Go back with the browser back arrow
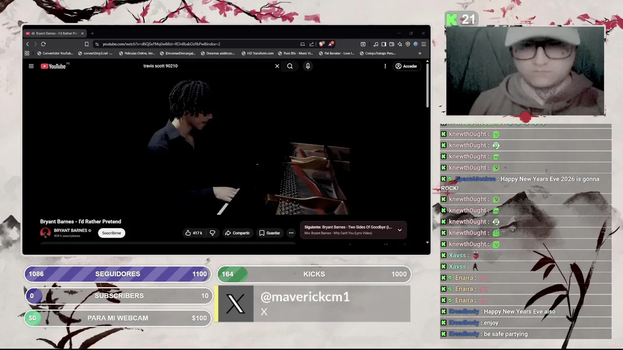This screenshot has width=623, height=350. (x=27, y=44)
